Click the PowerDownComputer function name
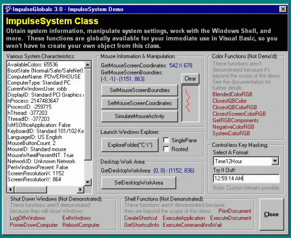 pyautogui.click(x=34, y=225)
